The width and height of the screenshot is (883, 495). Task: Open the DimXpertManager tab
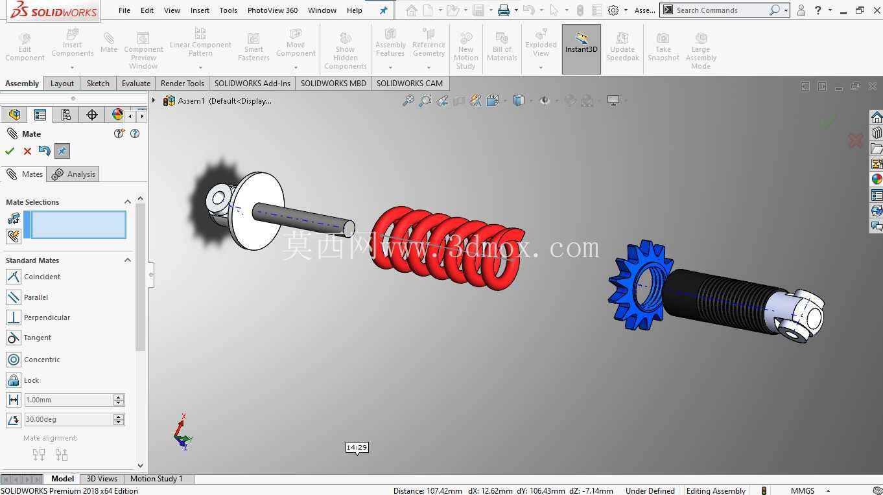pyautogui.click(x=91, y=115)
